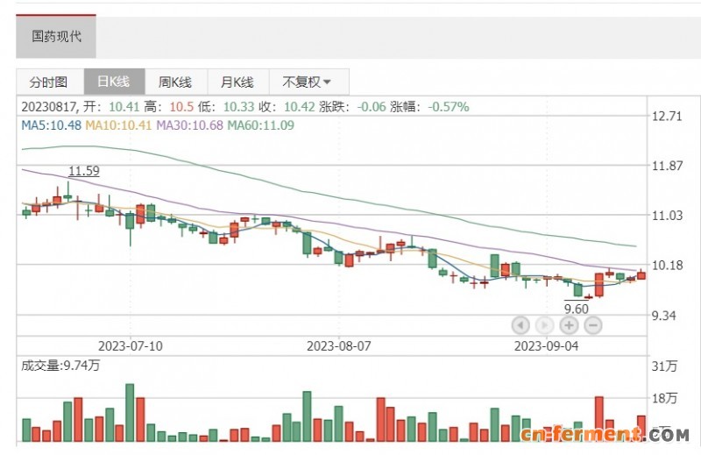Click the MA60:11.09 indicator label

[260, 125]
